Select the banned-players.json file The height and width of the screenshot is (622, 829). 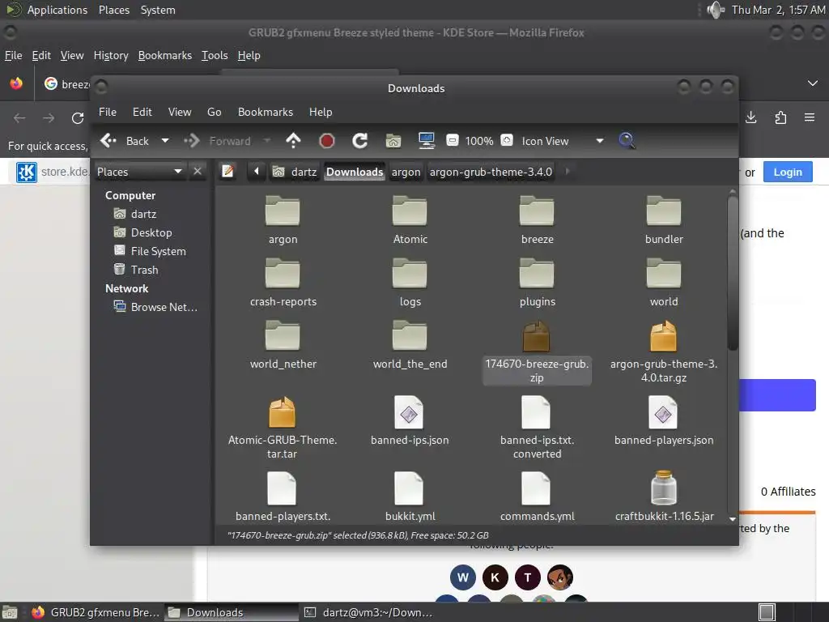point(664,421)
